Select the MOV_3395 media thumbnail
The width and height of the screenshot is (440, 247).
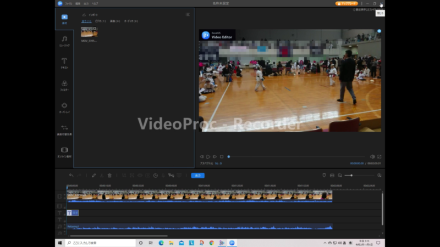click(x=89, y=32)
